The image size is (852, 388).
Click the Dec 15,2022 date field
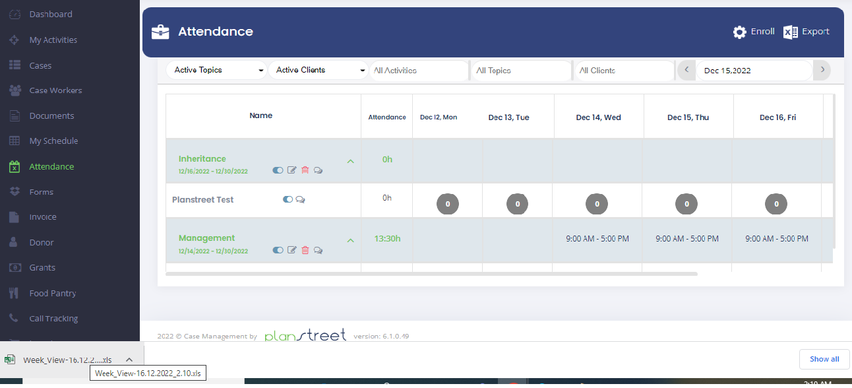point(754,70)
